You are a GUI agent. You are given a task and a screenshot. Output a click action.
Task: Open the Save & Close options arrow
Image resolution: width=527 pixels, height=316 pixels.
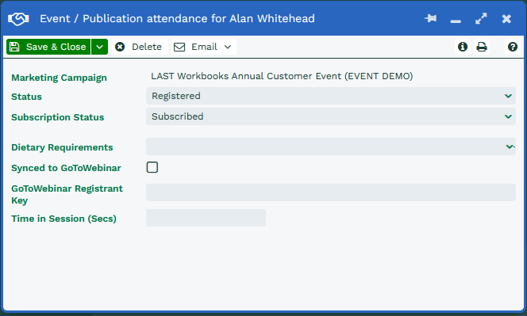click(99, 47)
